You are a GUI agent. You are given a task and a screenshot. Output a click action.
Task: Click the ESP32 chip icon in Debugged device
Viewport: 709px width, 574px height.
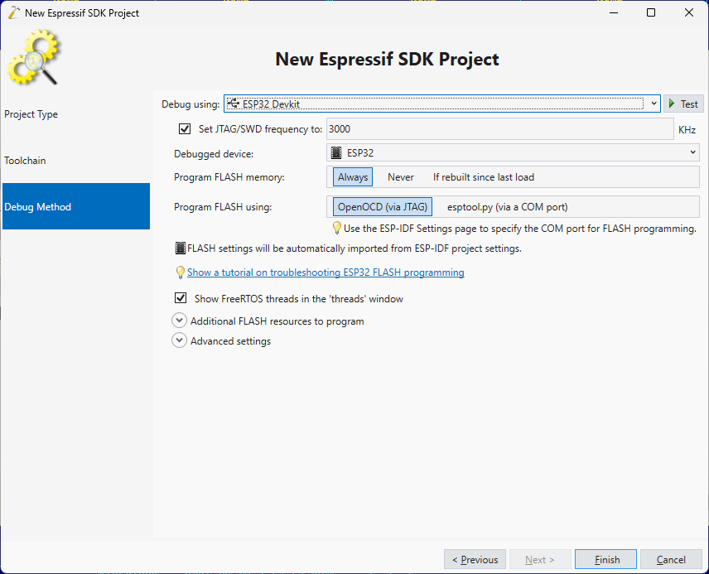(336, 152)
